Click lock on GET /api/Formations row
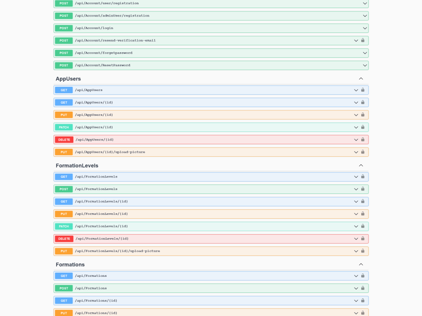This screenshot has height=316, width=422. tap(362, 276)
